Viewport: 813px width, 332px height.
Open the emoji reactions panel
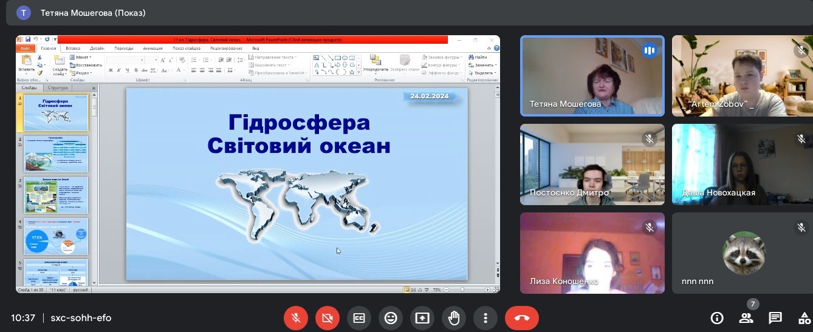pos(391,317)
